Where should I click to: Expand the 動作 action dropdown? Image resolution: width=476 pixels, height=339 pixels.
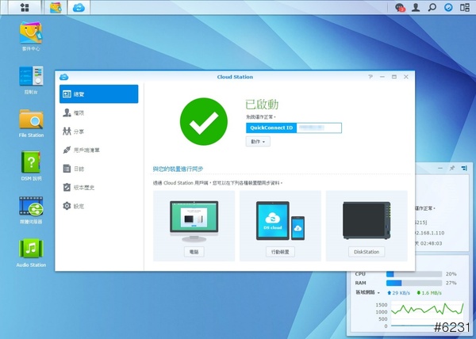point(259,141)
